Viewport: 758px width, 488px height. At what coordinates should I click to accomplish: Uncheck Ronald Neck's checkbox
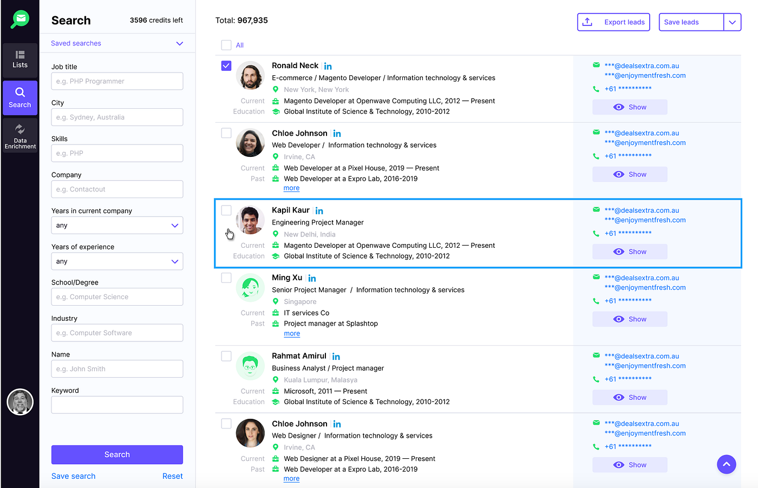click(226, 65)
